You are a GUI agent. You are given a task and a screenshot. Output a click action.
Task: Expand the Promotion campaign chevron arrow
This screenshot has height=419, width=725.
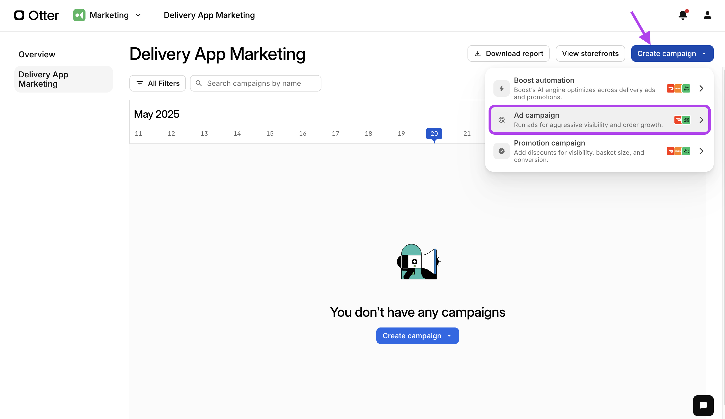[x=701, y=151]
